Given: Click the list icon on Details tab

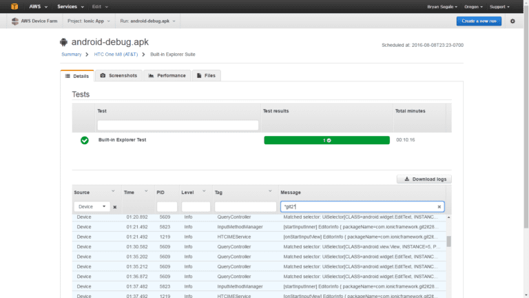Looking at the screenshot, I should [x=68, y=76].
